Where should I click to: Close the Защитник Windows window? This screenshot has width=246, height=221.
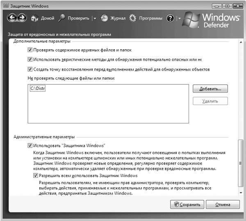pos(238,6)
